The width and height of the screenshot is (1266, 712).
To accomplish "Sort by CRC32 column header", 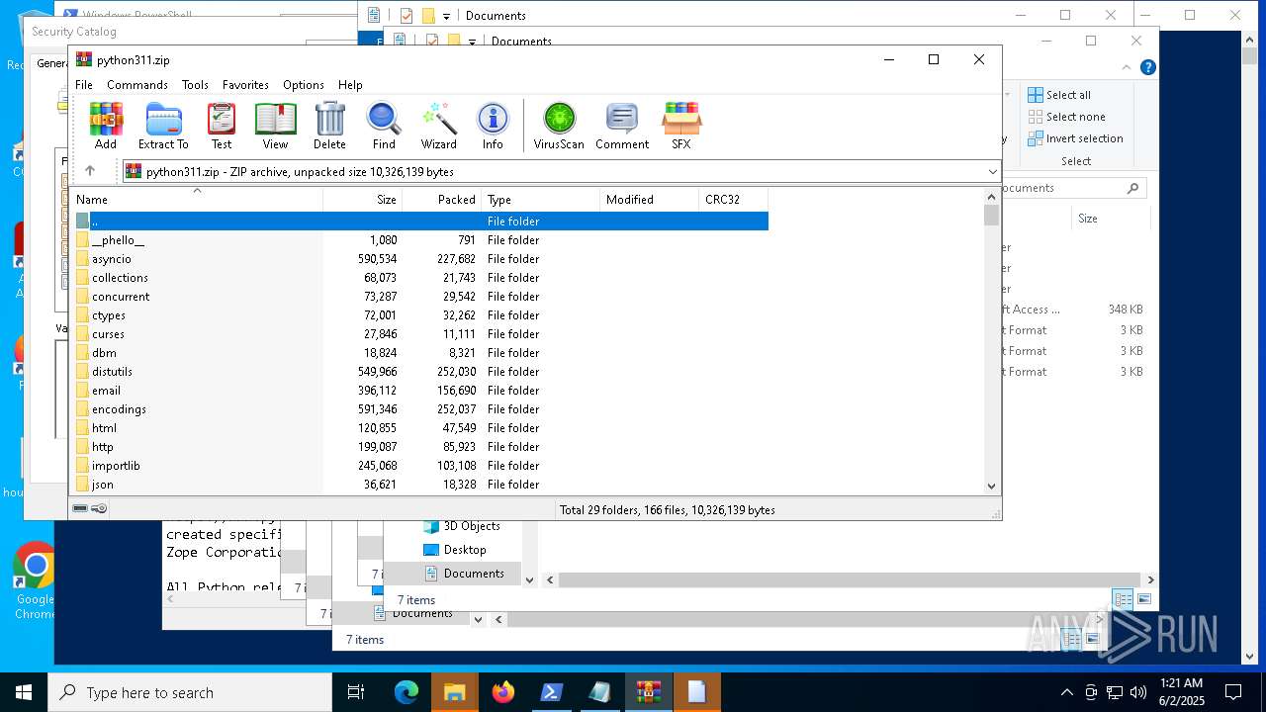I will tap(734, 200).
